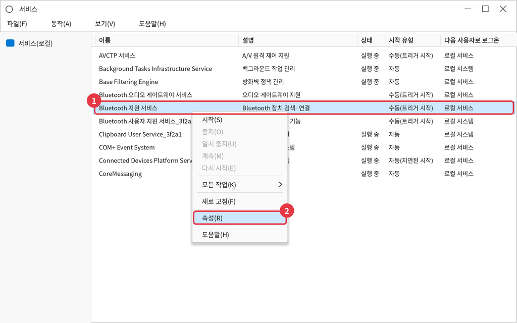
Task: Select the Bluetooth 지원 서비스 row
Action: pos(303,108)
